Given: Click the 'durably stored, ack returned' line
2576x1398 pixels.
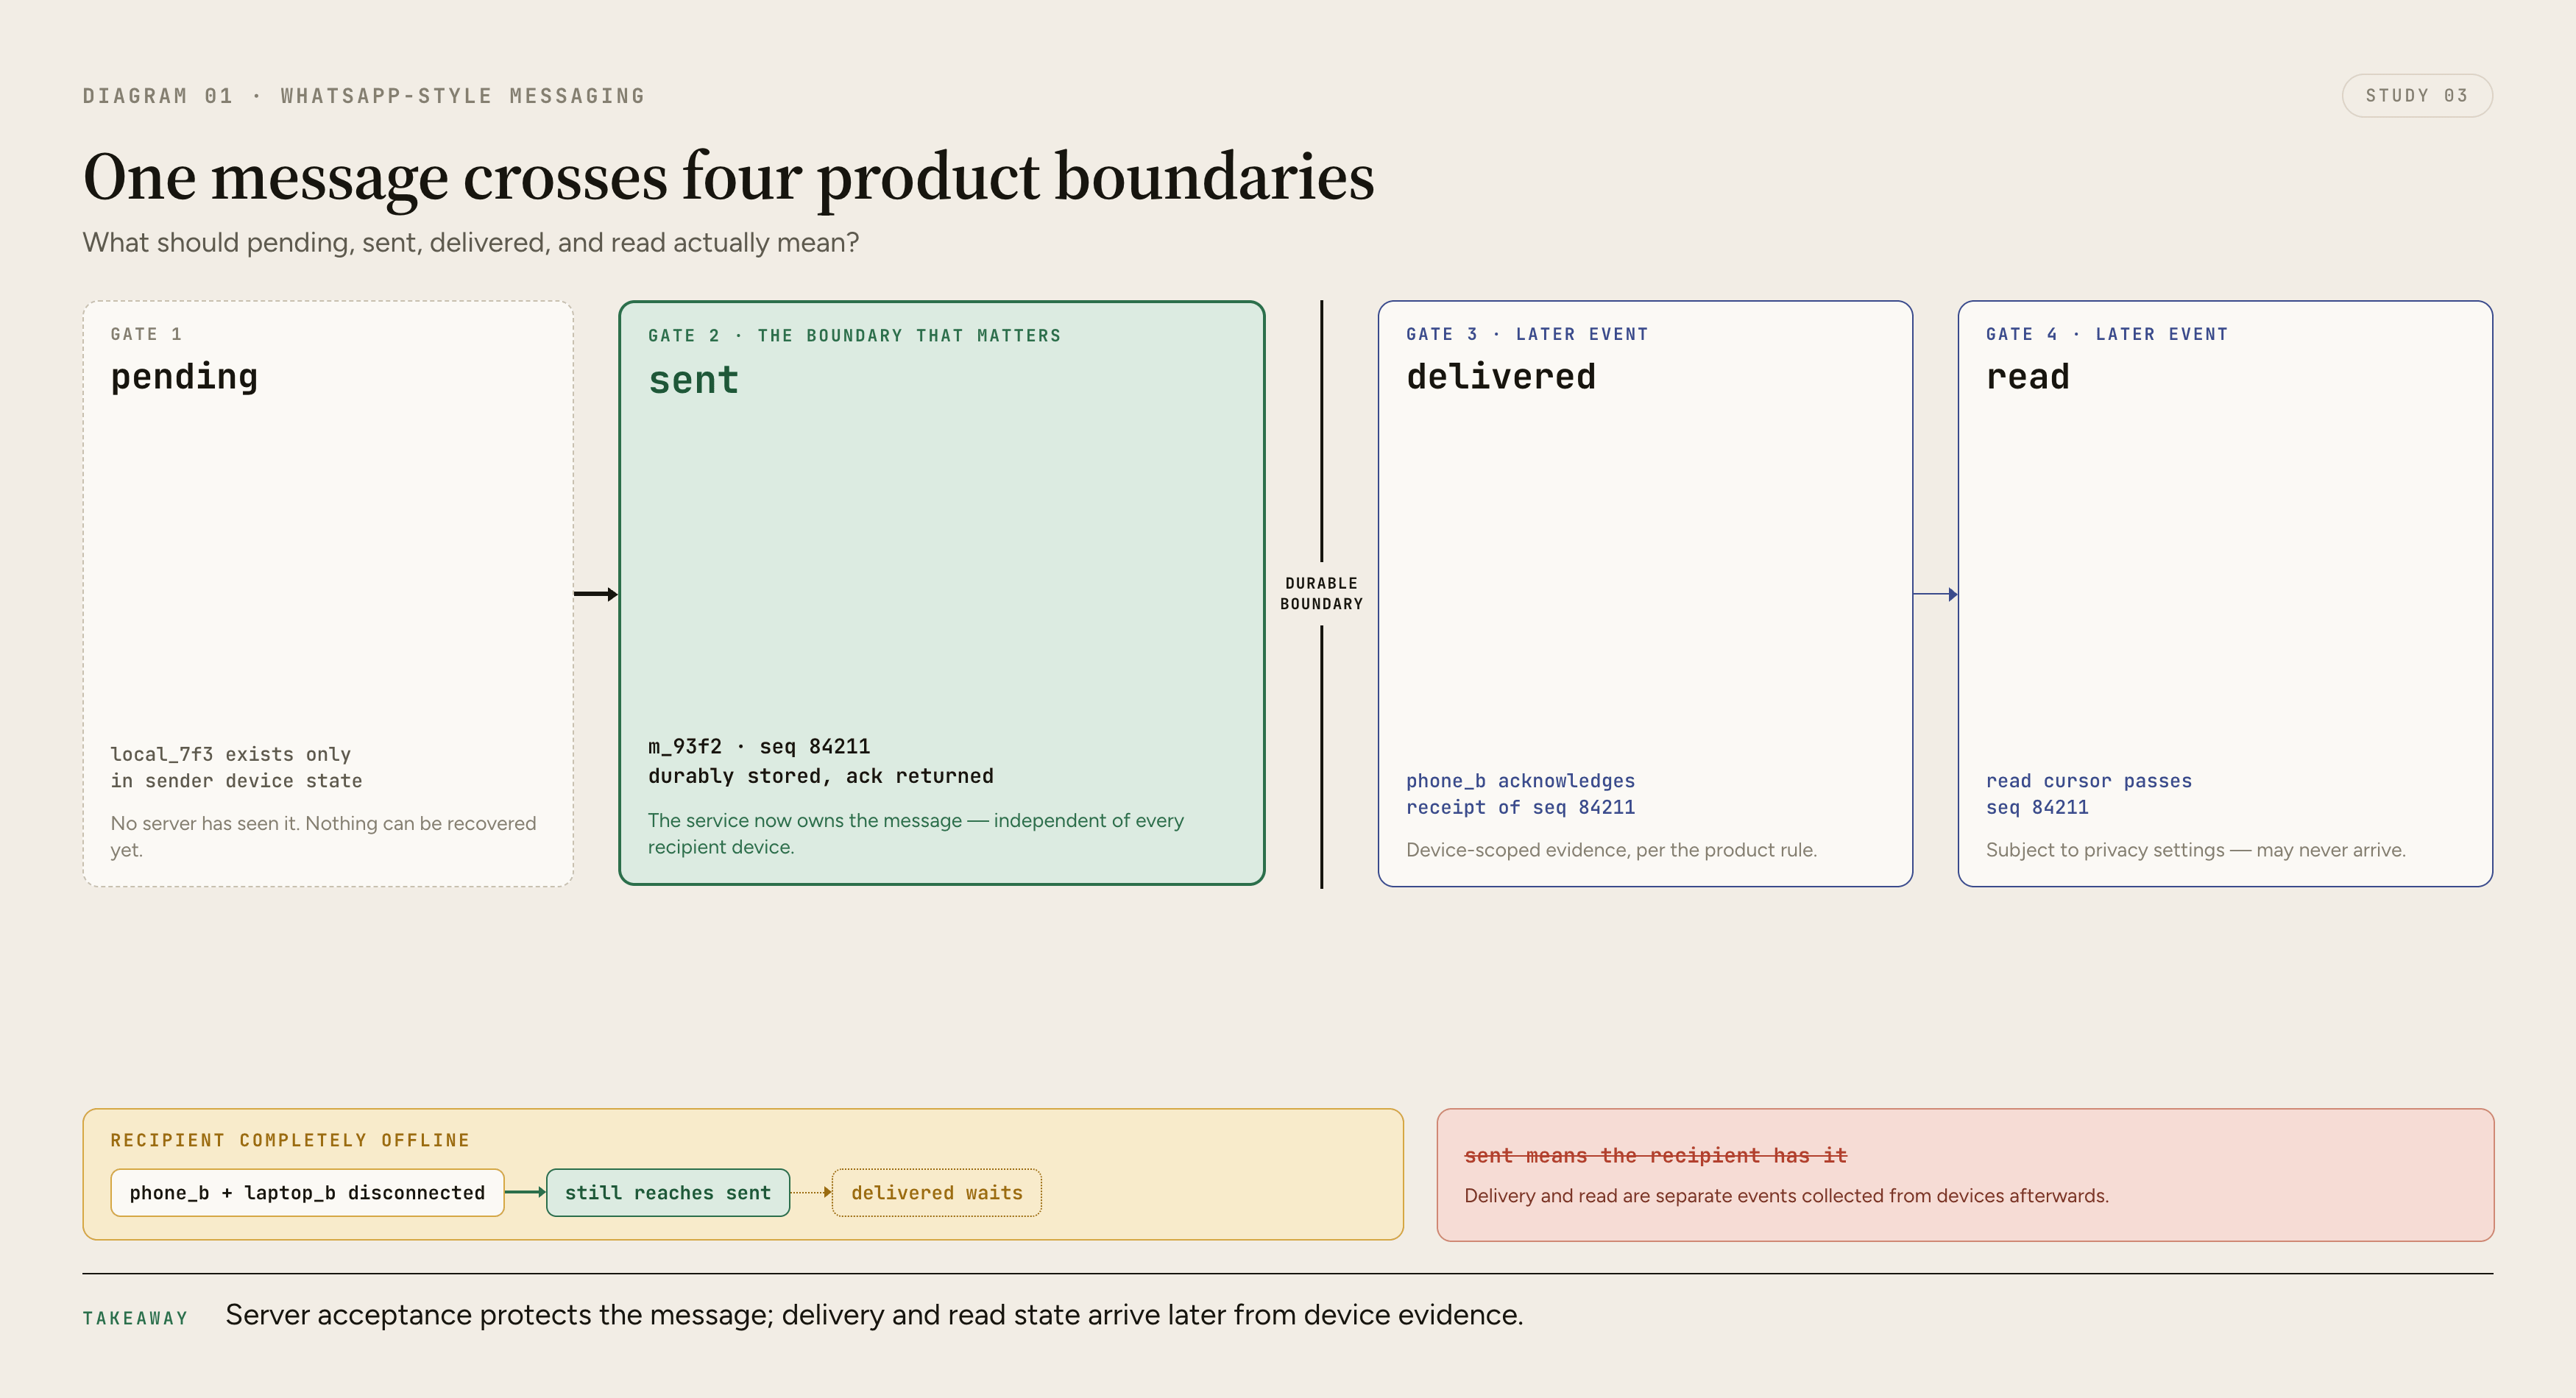Looking at the screenshot, I should [x=821, y=777].
